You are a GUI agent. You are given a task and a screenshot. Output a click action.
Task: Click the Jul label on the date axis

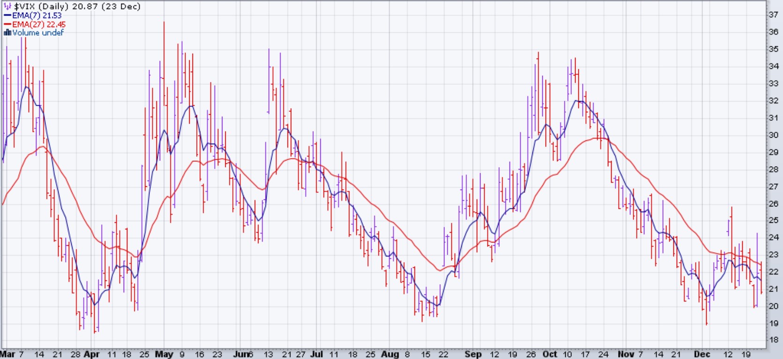click(317, 354)
